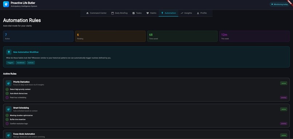Click the Active badge on Priority Diarization
Image resolution: width=293 pixels, height=139 pixels.
pos(284,83)
